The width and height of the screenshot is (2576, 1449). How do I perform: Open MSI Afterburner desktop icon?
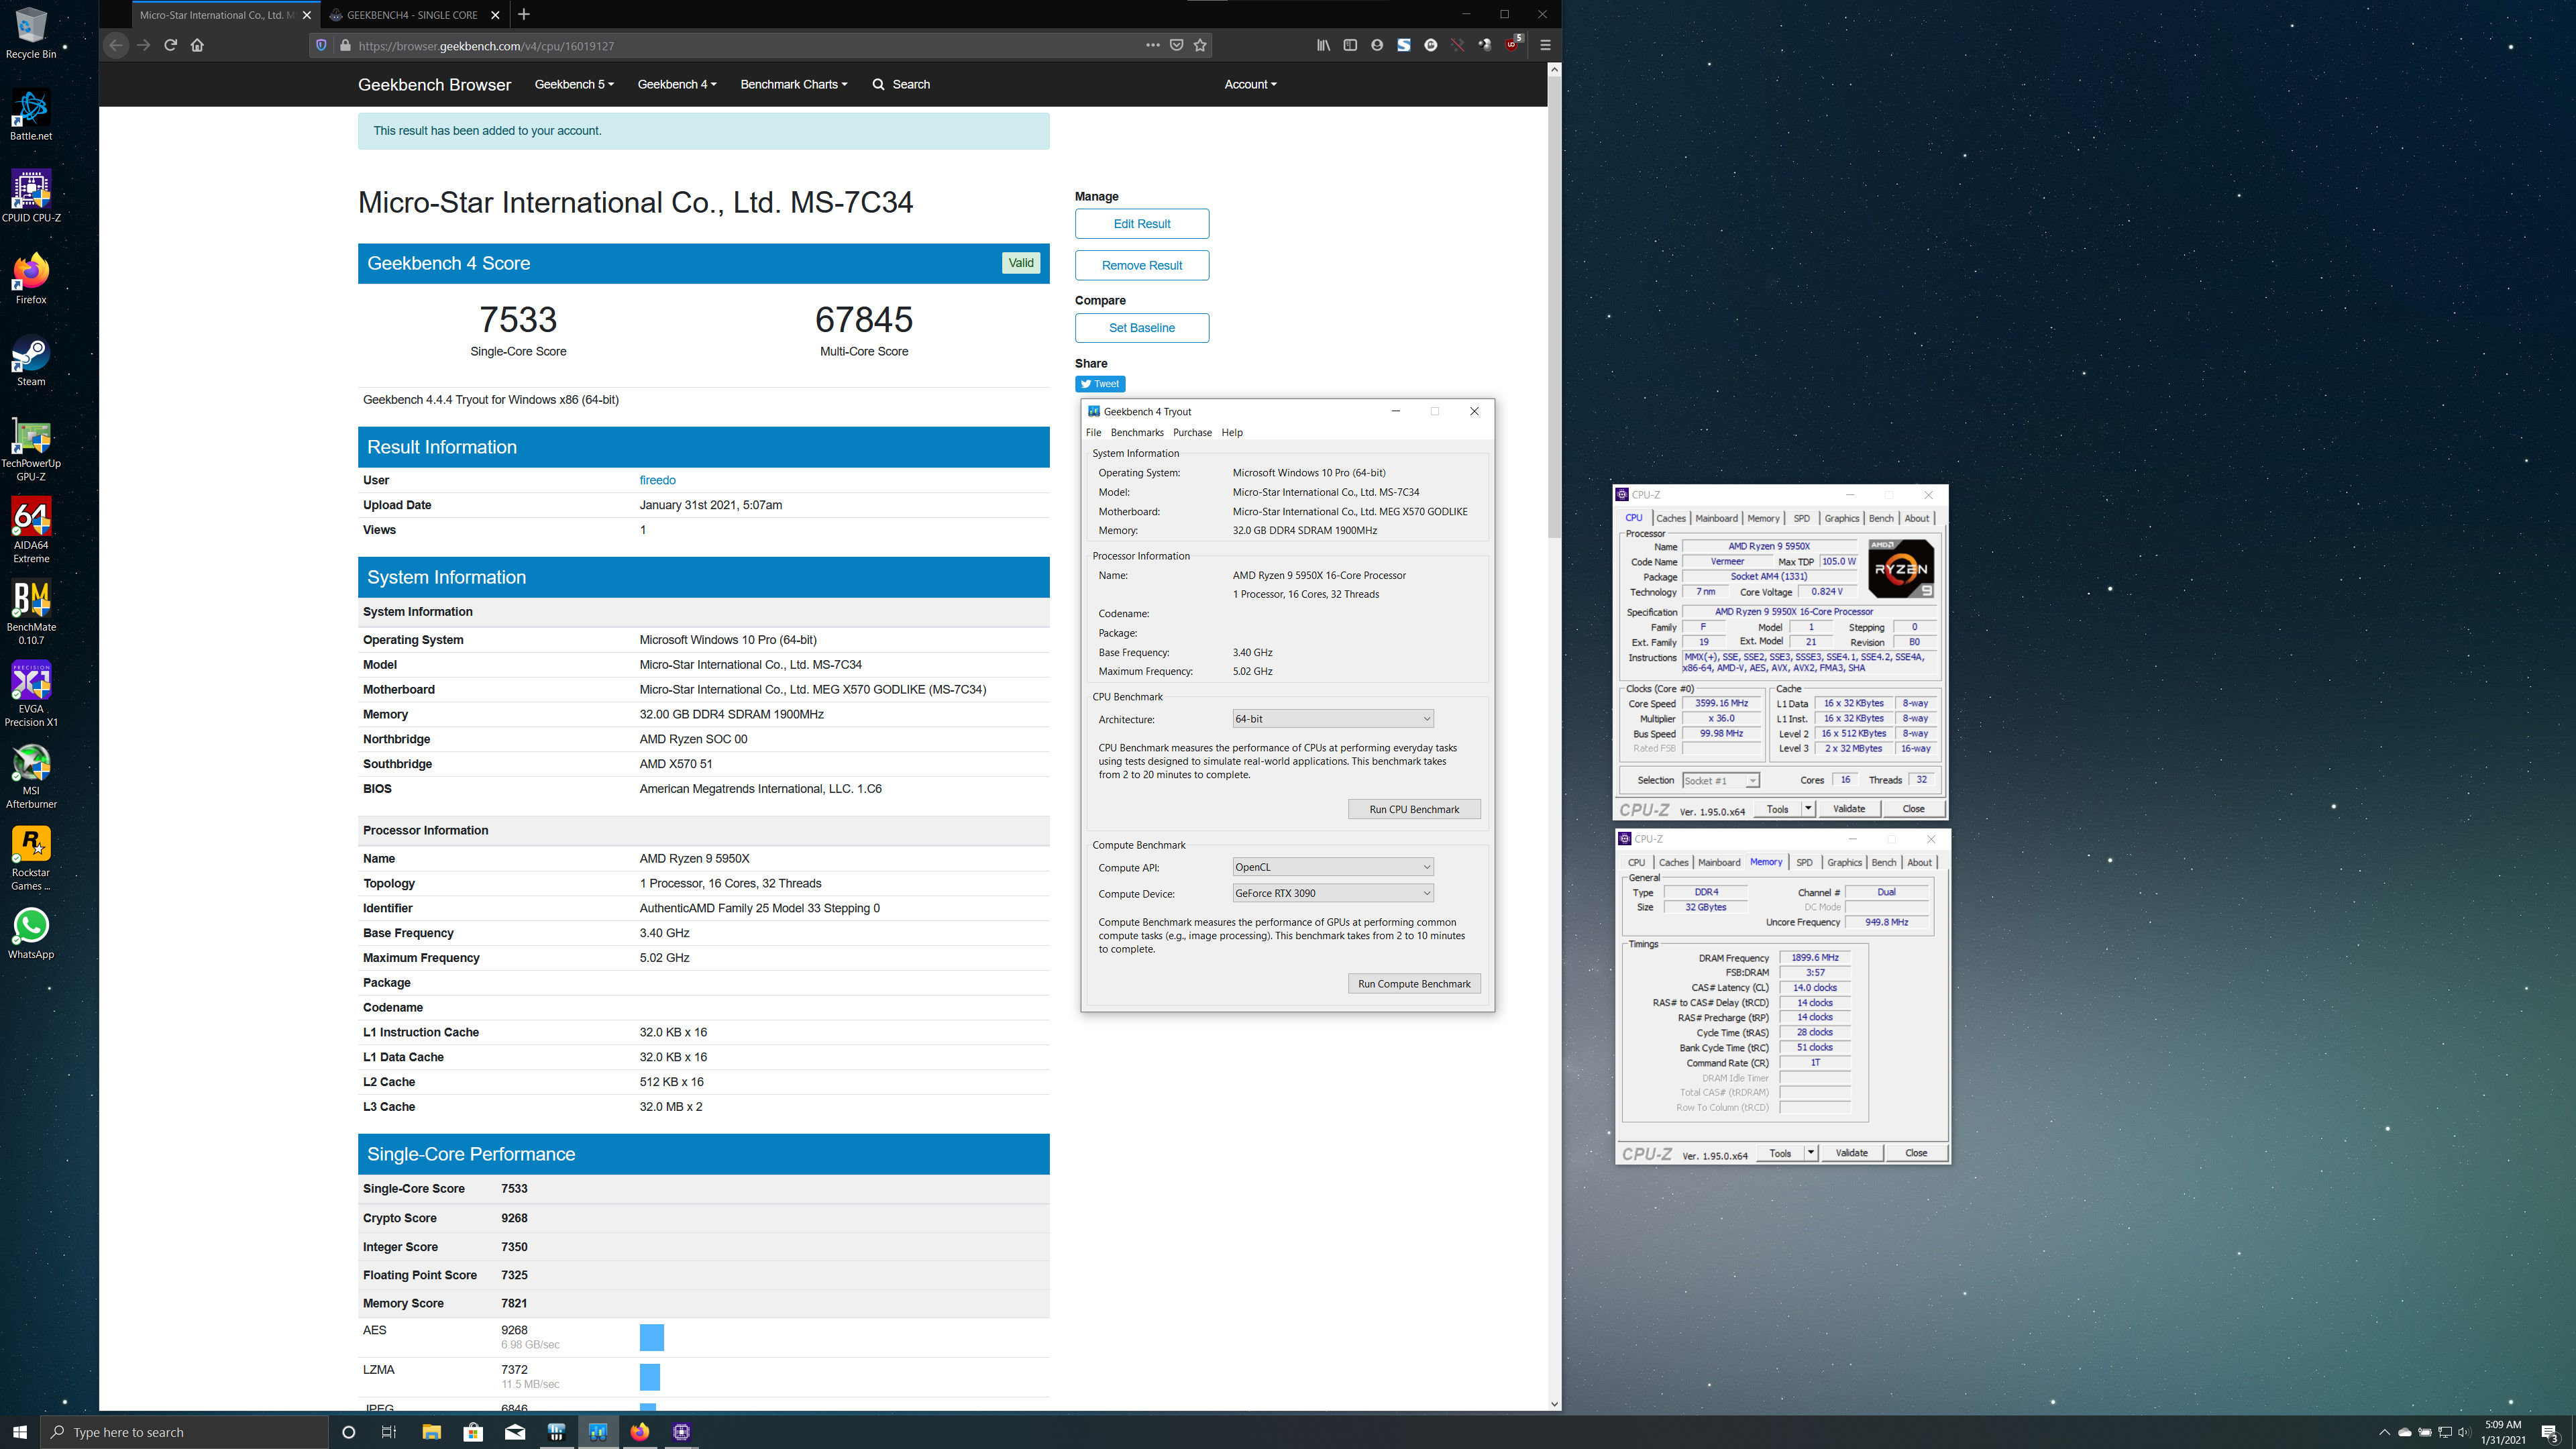[31, 776]
